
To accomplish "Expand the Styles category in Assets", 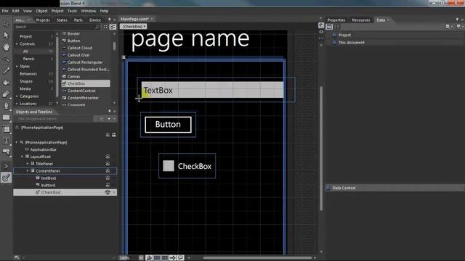I will pos(17,66).
